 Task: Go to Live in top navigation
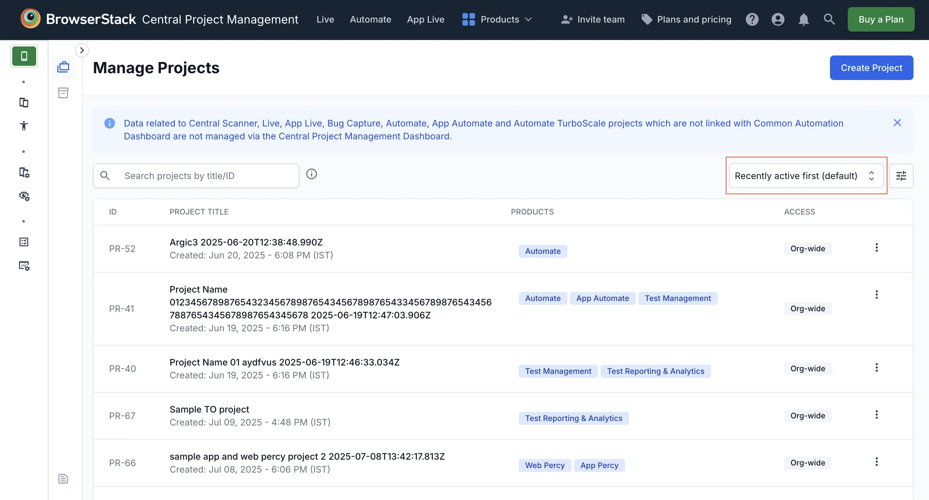point(325,19)
